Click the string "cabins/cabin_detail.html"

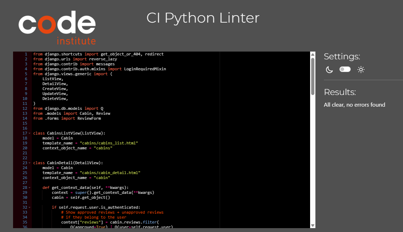coord(110,173)
